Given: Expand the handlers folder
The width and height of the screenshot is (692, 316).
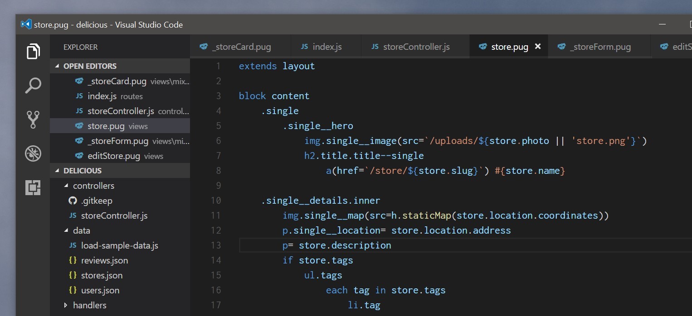Looking at the screenshot, I should (x=66, y=305).
